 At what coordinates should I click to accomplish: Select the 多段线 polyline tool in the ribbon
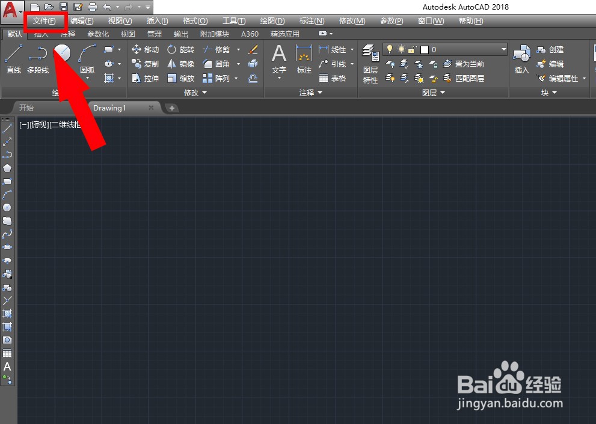[x=38, y=59]
